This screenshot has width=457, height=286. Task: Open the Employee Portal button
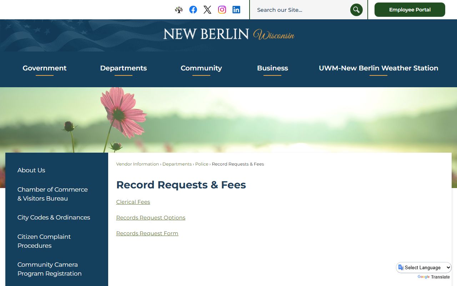pyautogui.click(x=410, y=10)
